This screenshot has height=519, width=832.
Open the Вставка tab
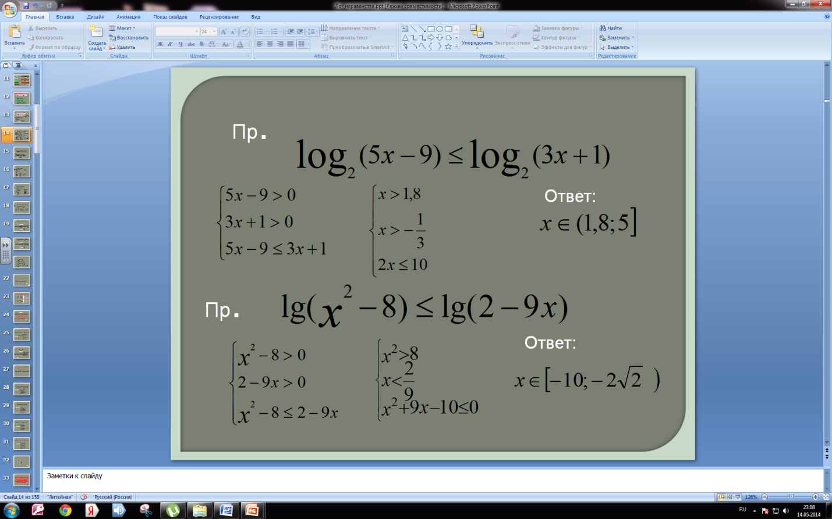point(65,17)
